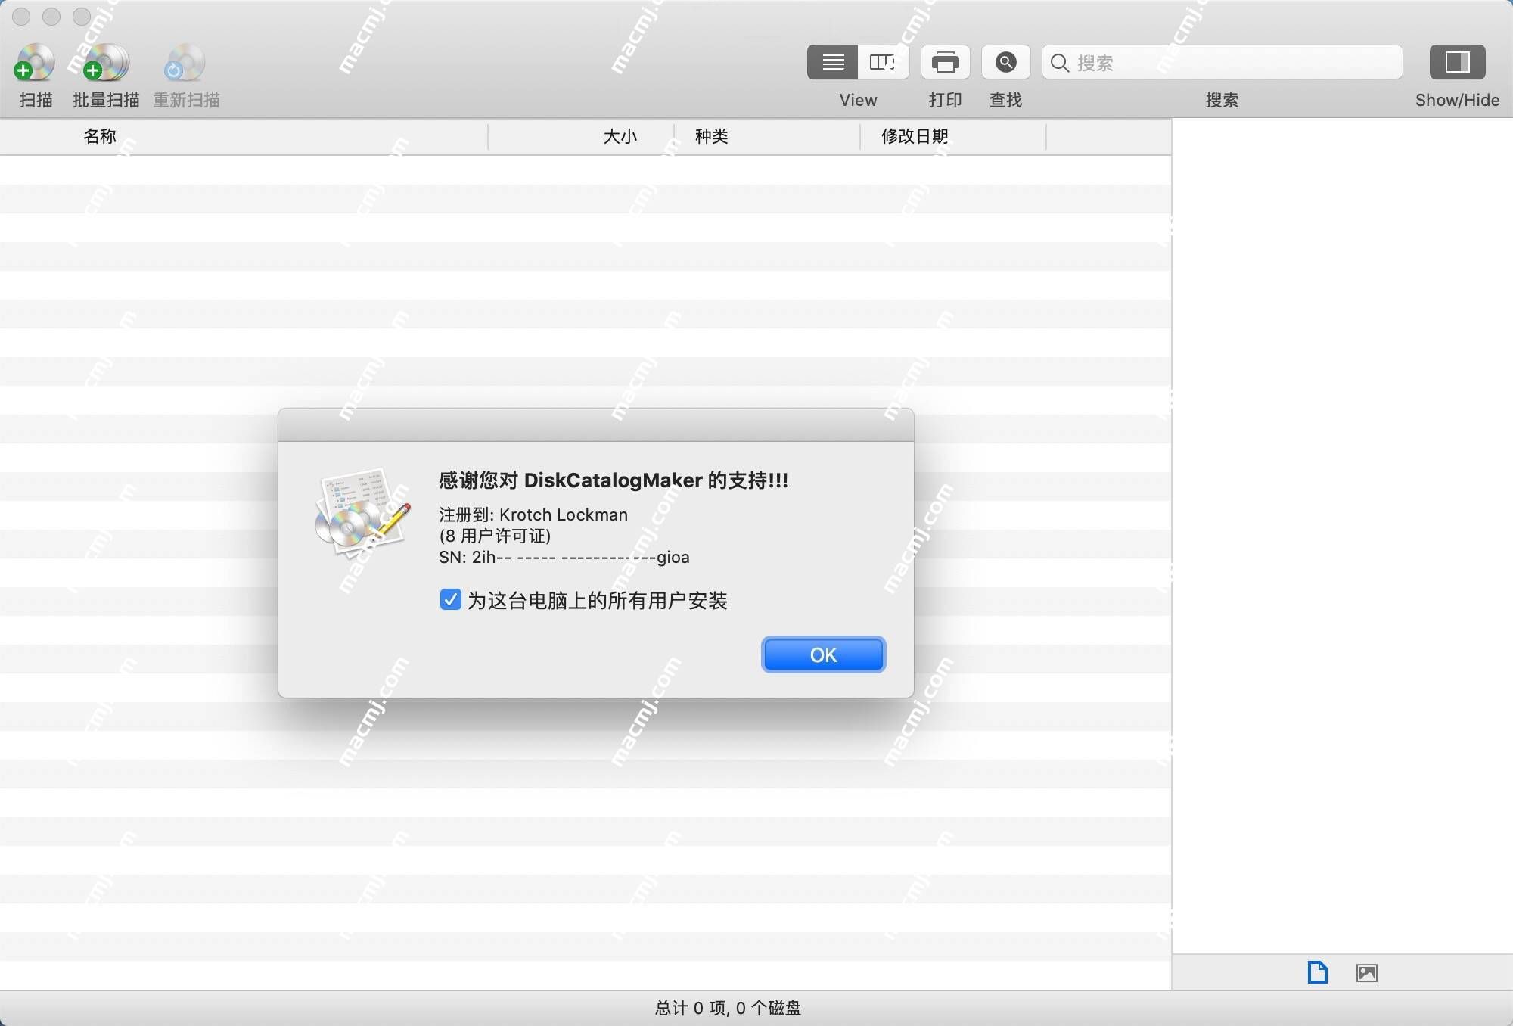Screen dimensions: 1513x1026
Task: Close the window with red button
Action: [x=21, y=16]
